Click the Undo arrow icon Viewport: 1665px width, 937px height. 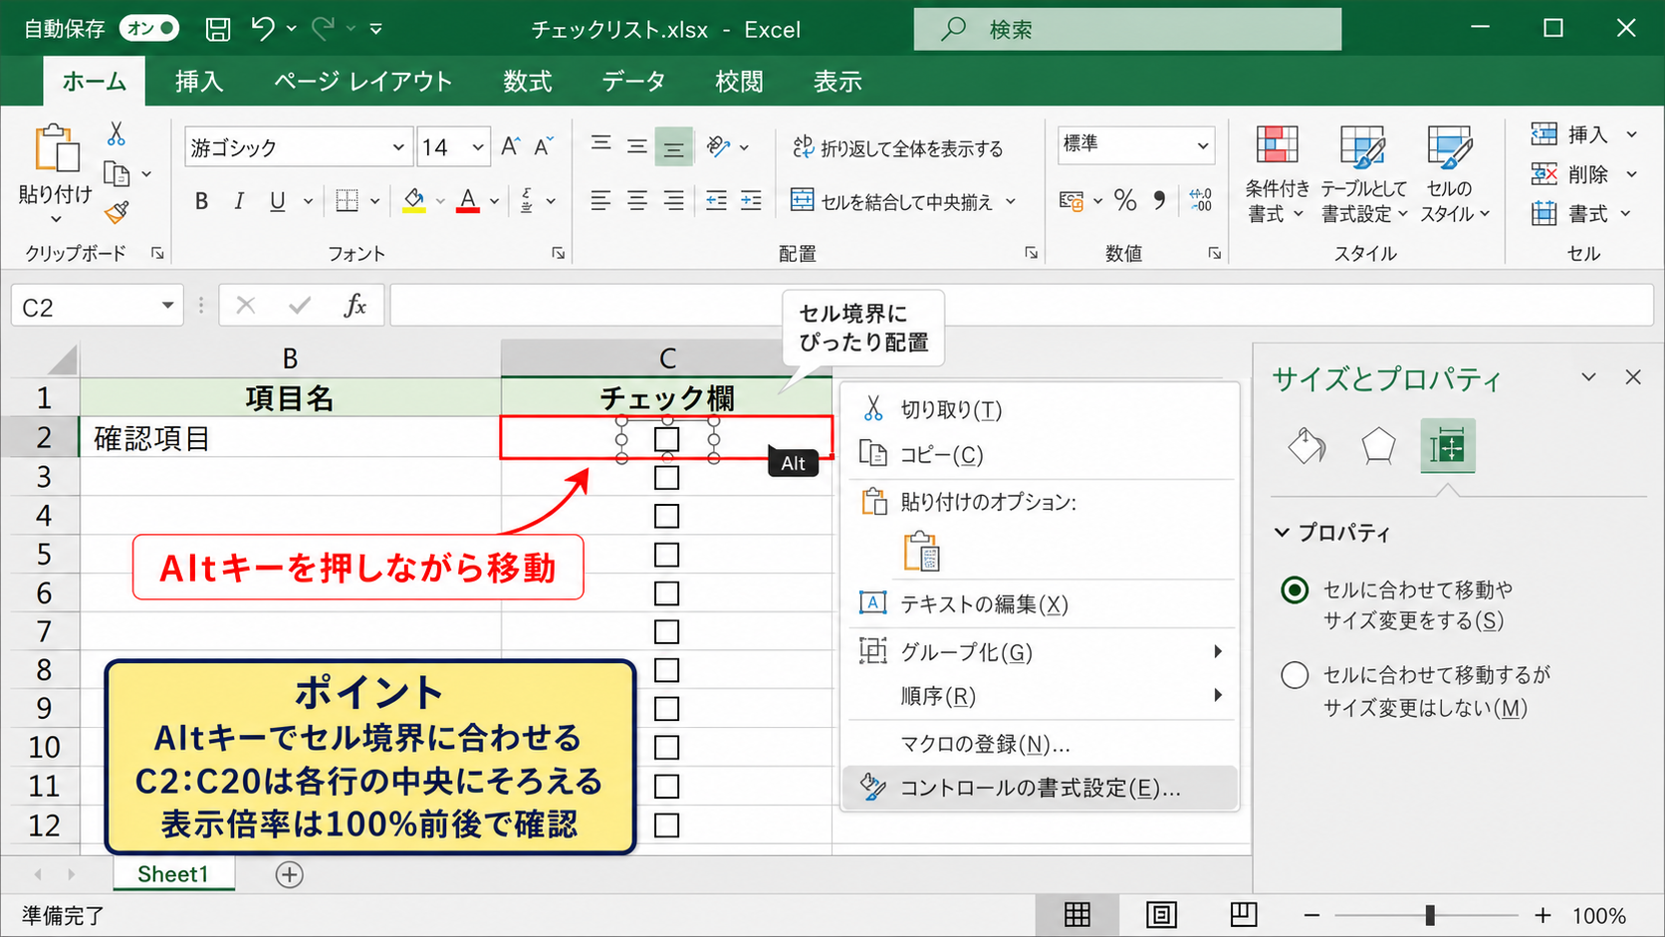coord(263,28)
